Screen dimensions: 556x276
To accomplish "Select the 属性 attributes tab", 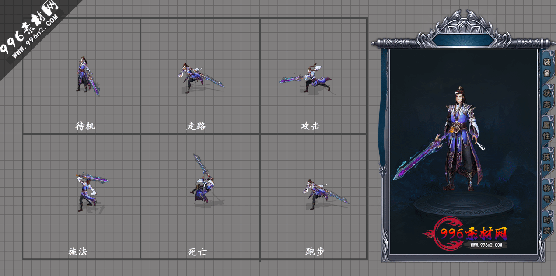I will point(547,130).
